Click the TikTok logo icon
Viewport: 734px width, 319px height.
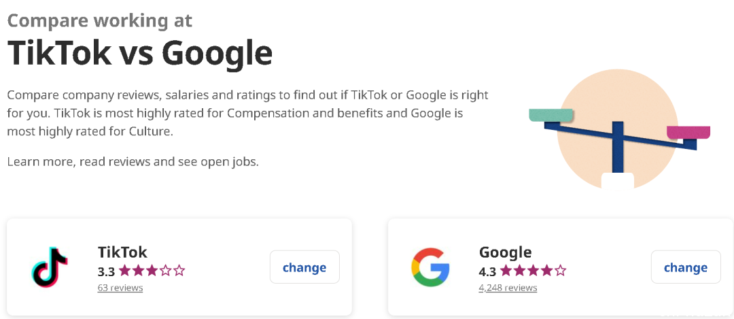pyautogui.click(x=50, y=267)
